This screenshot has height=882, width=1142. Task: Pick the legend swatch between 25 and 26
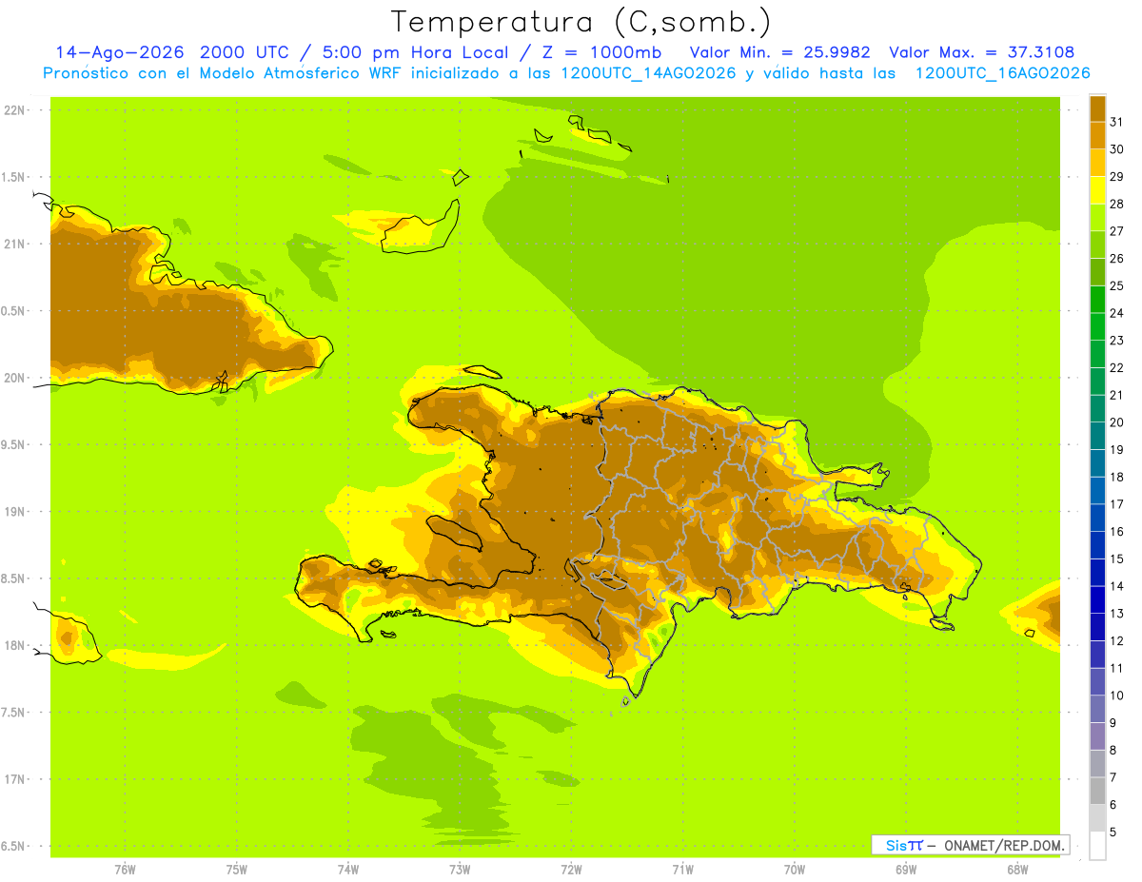coord(1097,271)
